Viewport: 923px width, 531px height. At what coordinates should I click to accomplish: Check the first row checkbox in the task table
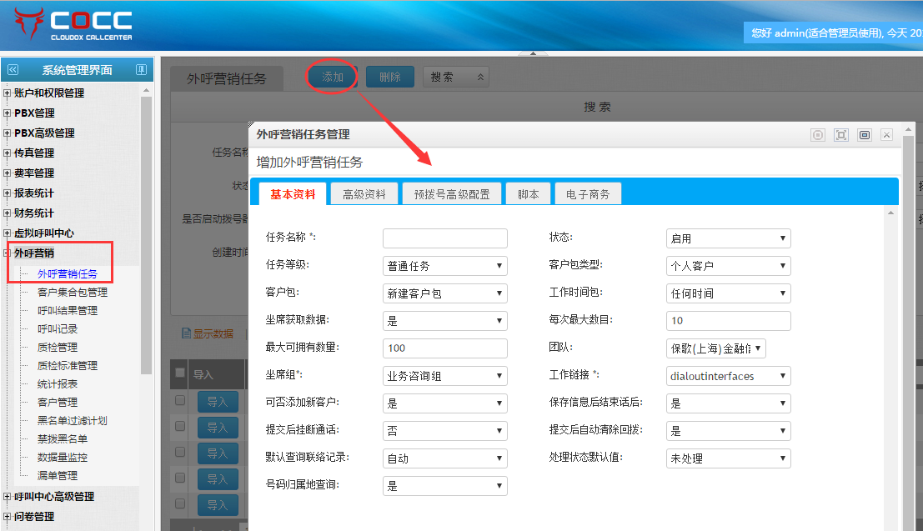pyautogui.click(x=179, y=401)
